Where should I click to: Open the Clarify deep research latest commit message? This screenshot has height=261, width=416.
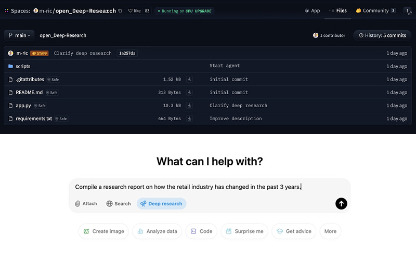click(83, 53)
